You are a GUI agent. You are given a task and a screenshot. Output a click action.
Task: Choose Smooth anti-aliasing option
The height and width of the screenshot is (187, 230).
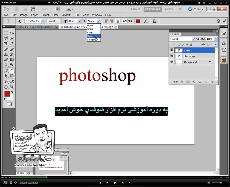(94, 40)
